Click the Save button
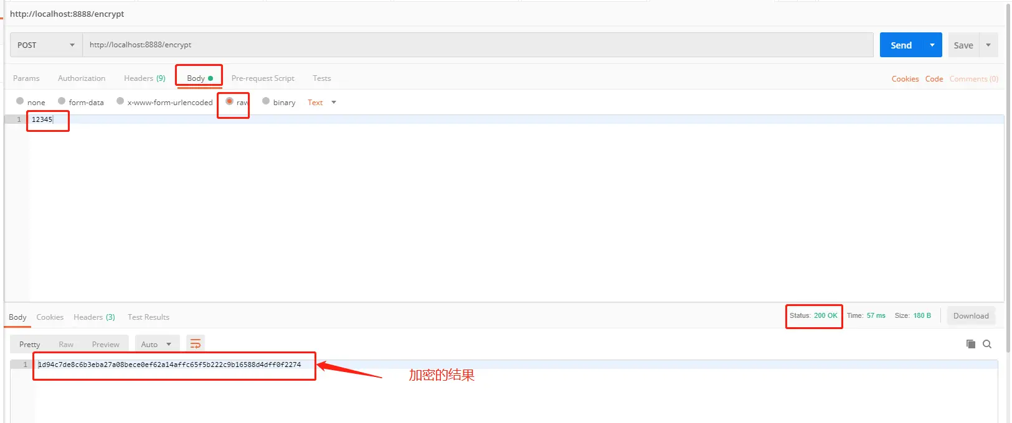 point(963,45)
